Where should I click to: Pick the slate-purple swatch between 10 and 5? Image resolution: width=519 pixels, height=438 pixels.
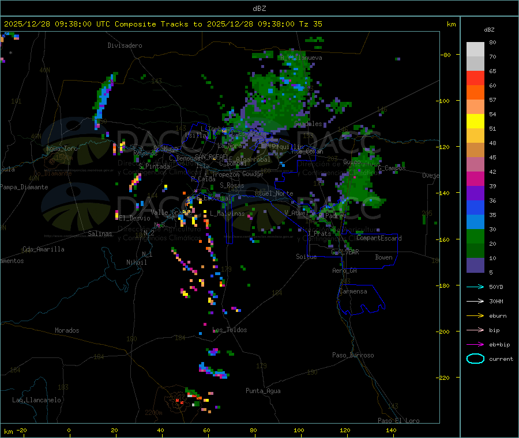(x=475, y=265)
